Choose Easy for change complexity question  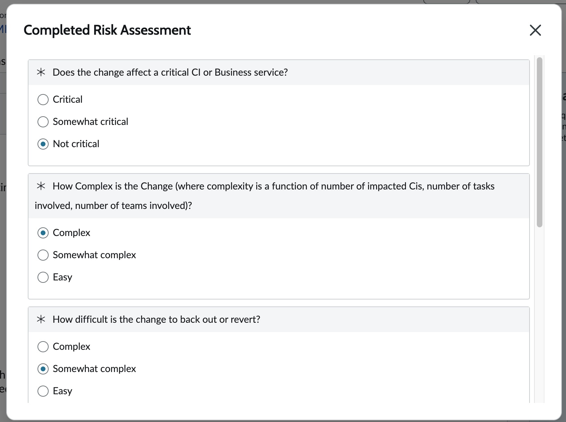pos(43,277)
